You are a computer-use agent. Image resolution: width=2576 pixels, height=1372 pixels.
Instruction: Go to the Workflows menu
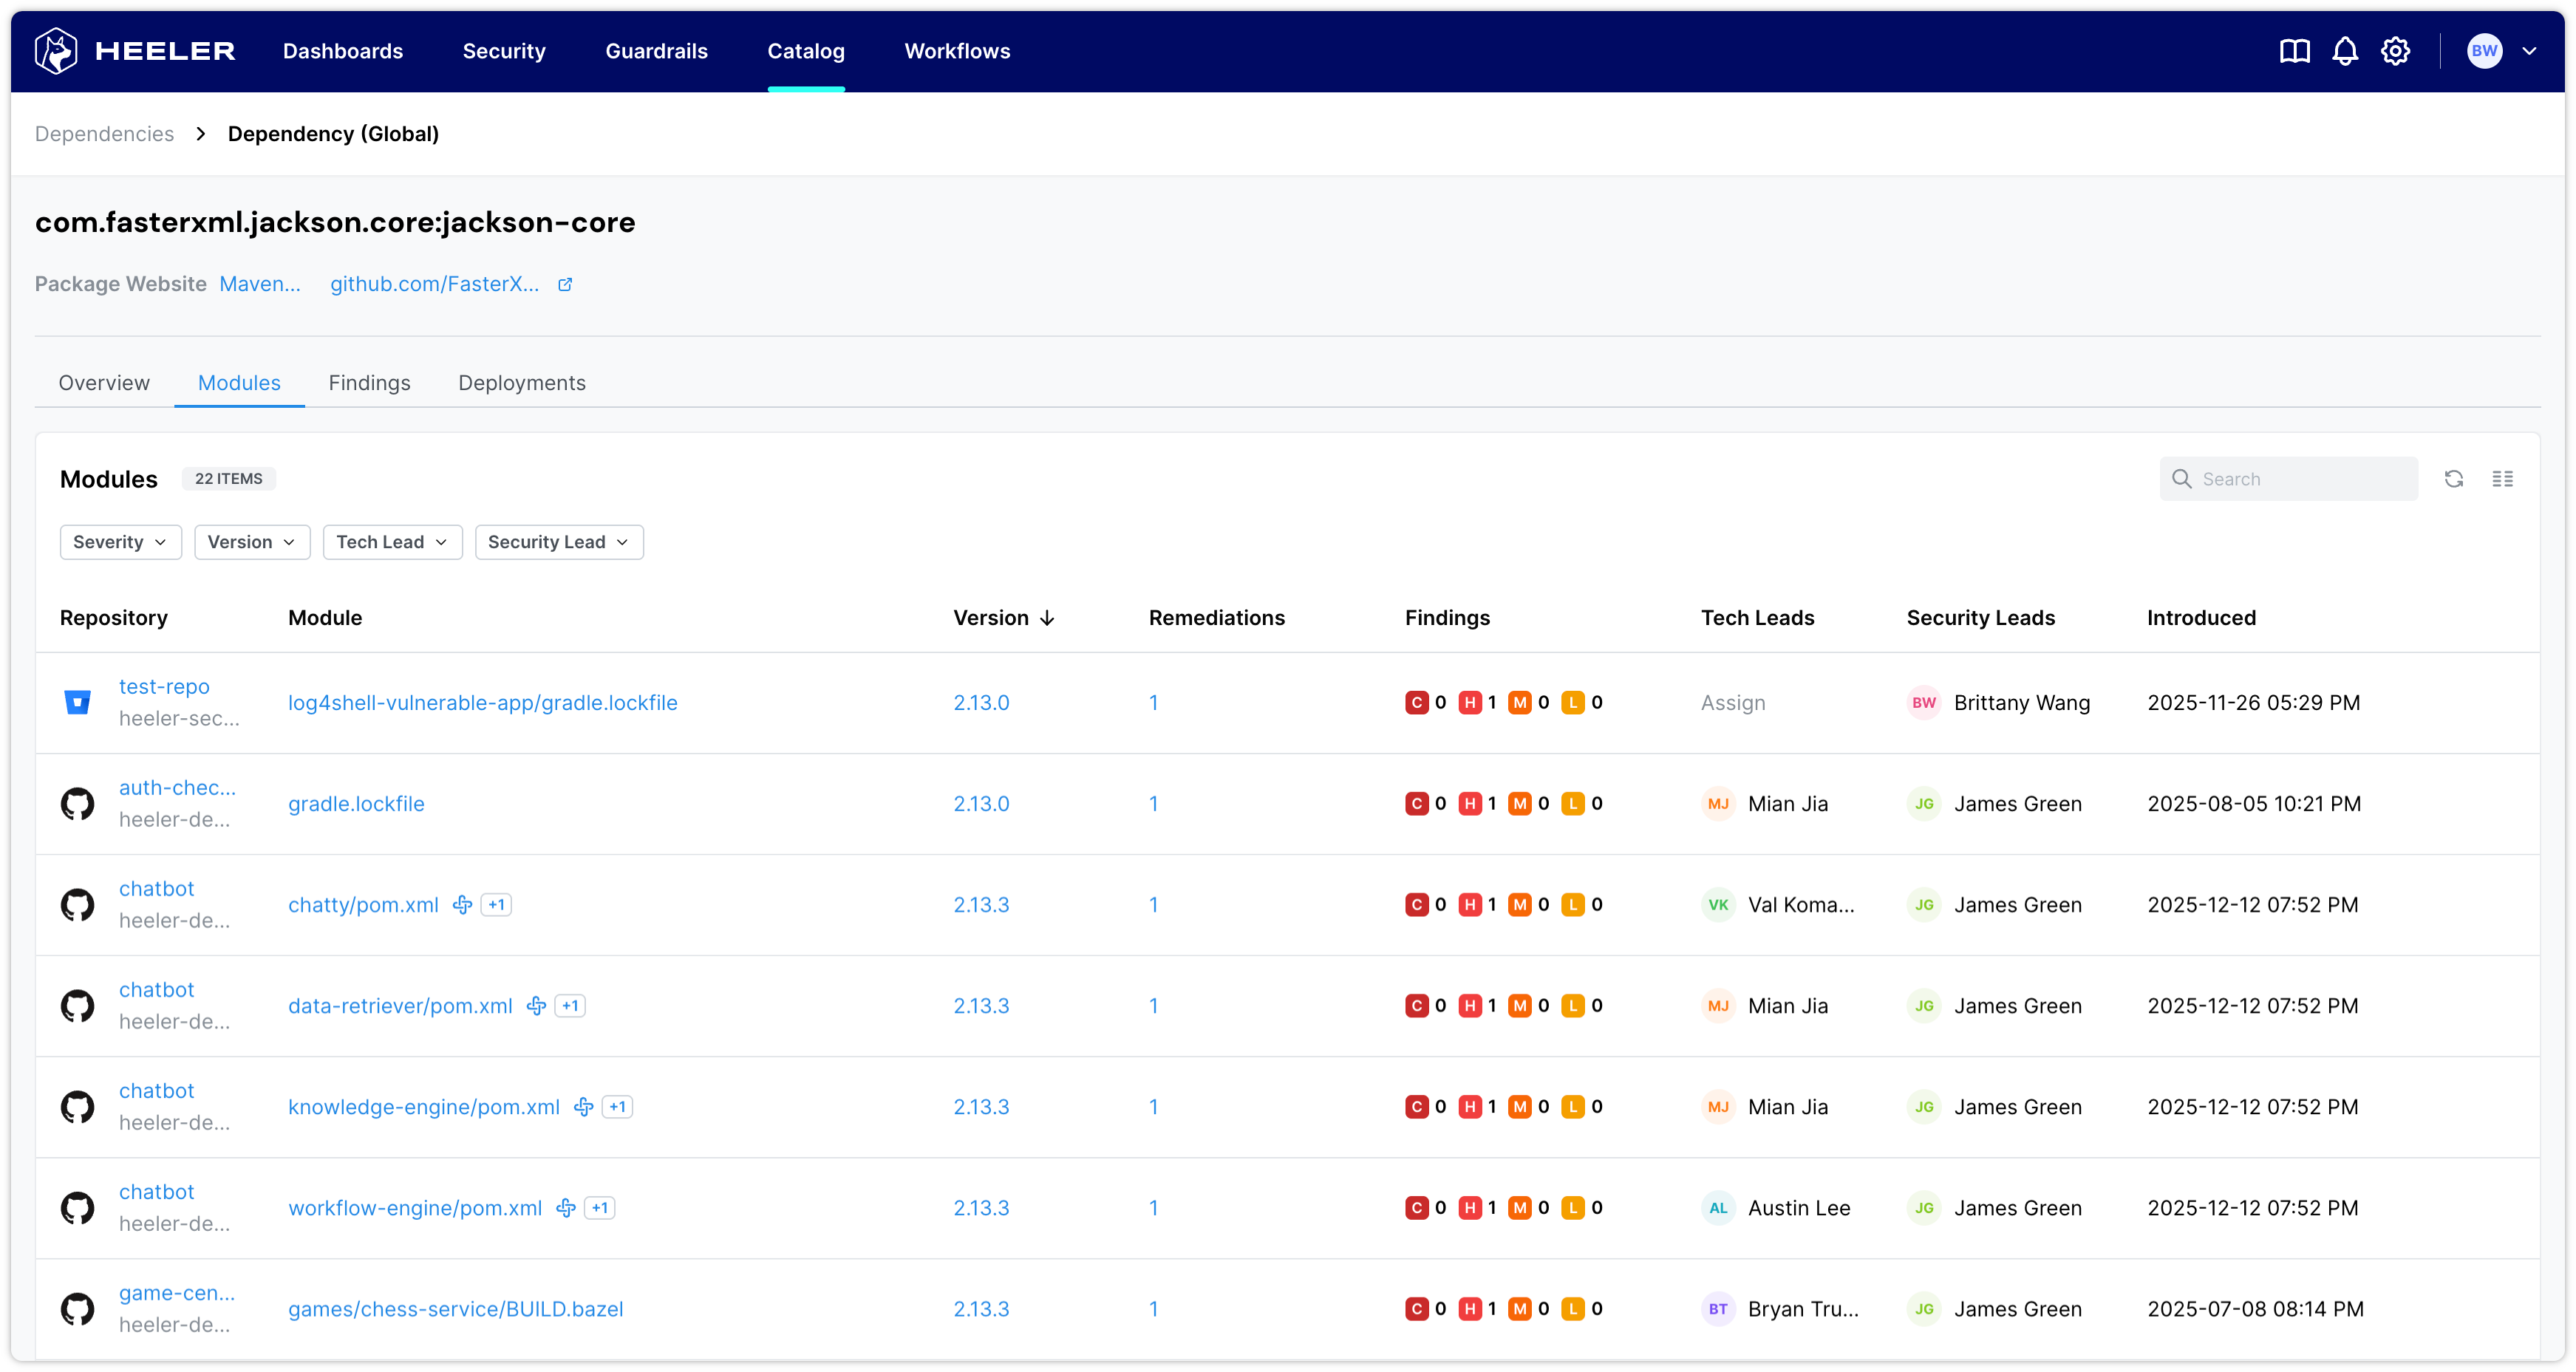(x=957, y=51)
